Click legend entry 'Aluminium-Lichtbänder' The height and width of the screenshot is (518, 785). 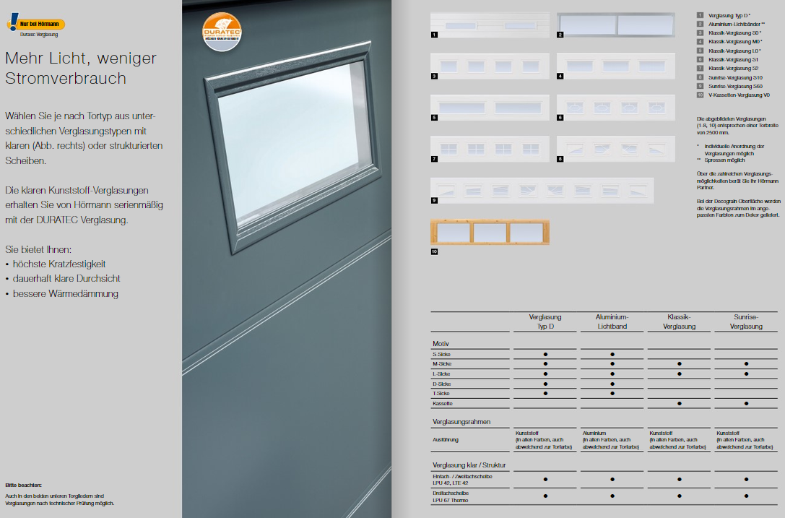coord(737,24)
